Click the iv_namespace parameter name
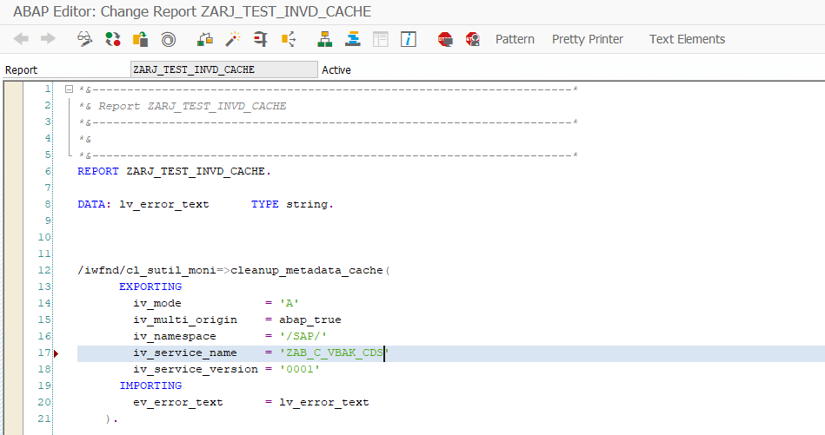Viewport: 825px width, 435px height. tap(174, 336)
